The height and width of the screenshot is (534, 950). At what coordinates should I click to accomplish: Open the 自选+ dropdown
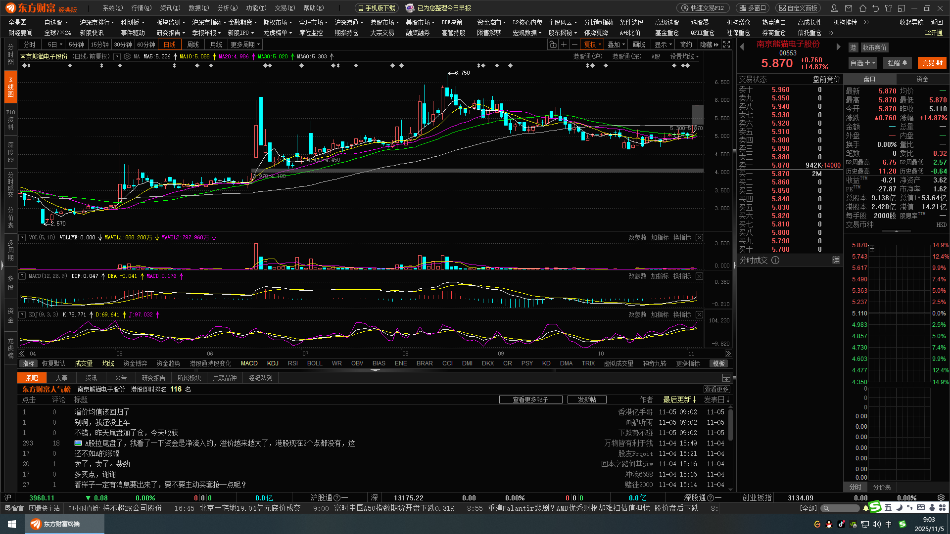coord(862,63)
